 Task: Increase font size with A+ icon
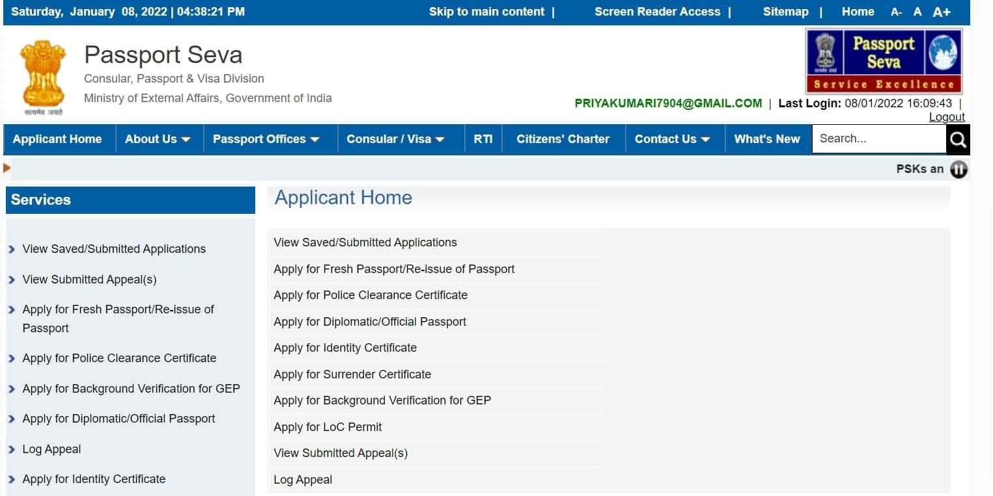(x=942, y=11)
